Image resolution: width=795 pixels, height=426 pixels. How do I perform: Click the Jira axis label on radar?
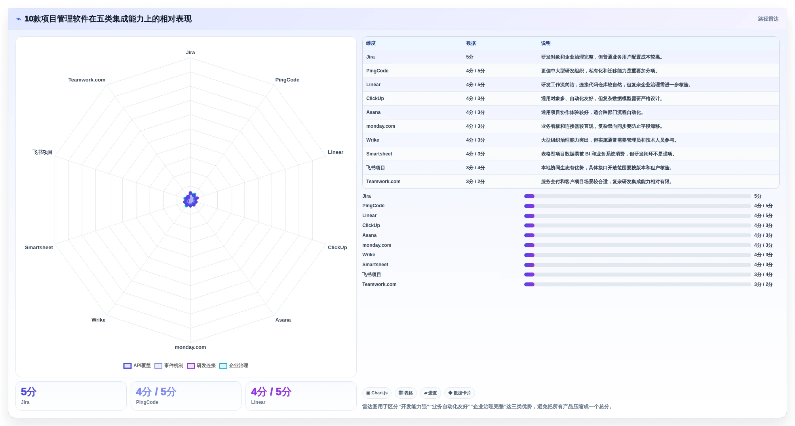(x=190, y=53)
